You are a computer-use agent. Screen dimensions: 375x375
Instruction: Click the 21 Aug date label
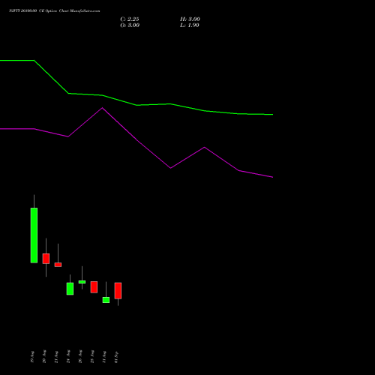[x=56, y=357]
